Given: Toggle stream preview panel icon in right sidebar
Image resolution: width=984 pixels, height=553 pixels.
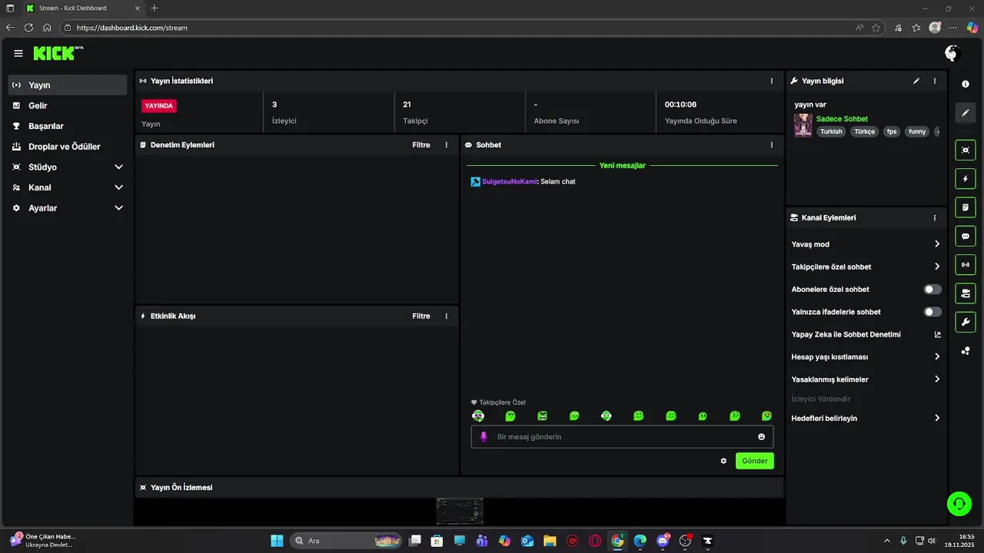Looking at the screenshot, I should click(966, 150).
